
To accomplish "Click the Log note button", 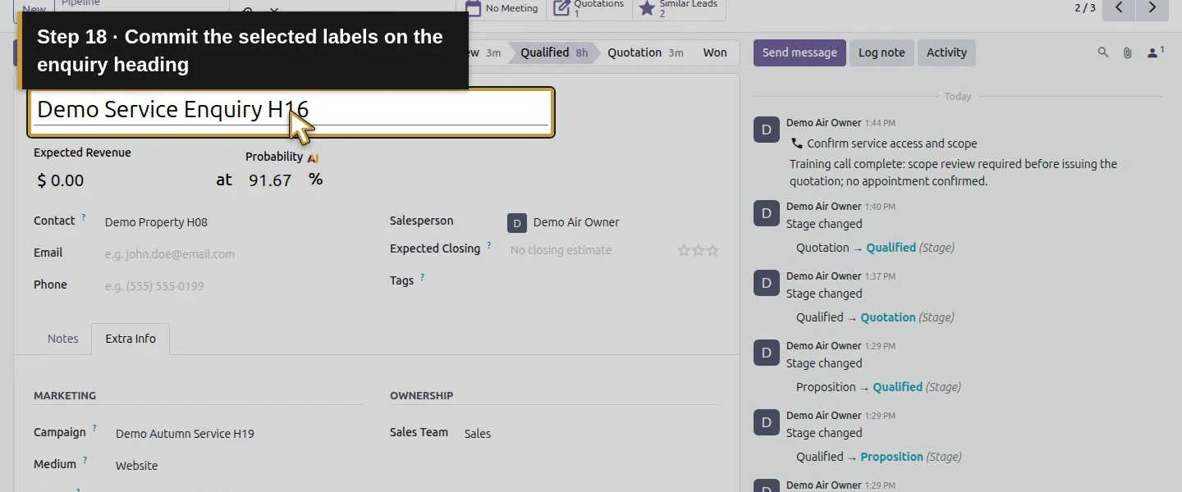I will [882, 52].
